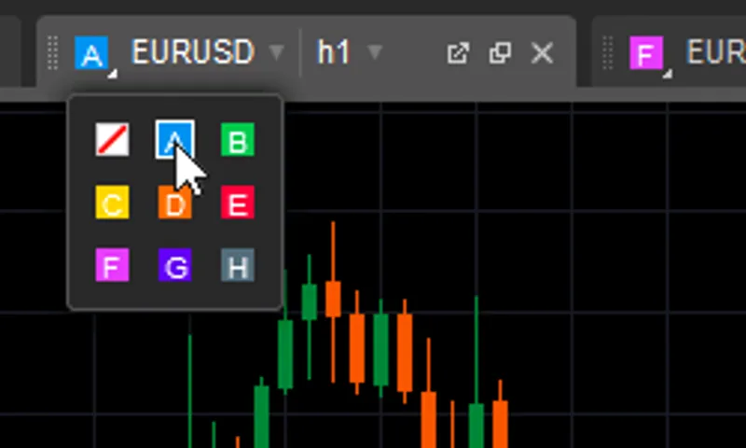Open EURUSD symbol dropdown arrow
746x448 pixels.
pos(276,51)
